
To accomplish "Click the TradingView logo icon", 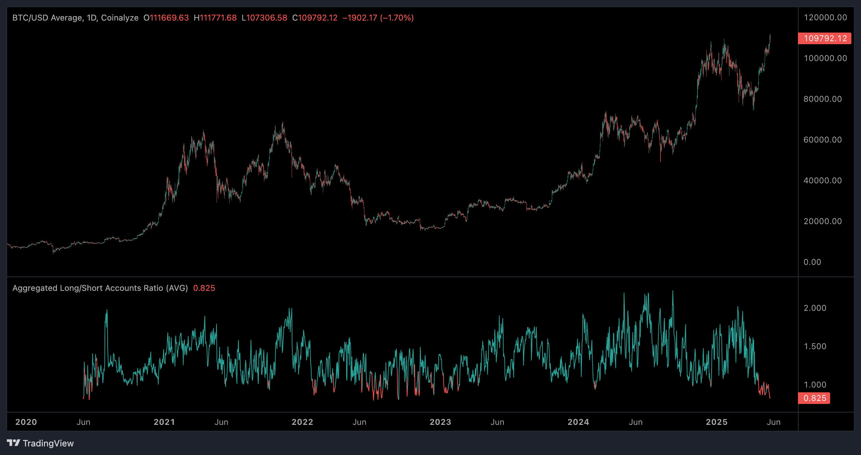I will point(13,443).
